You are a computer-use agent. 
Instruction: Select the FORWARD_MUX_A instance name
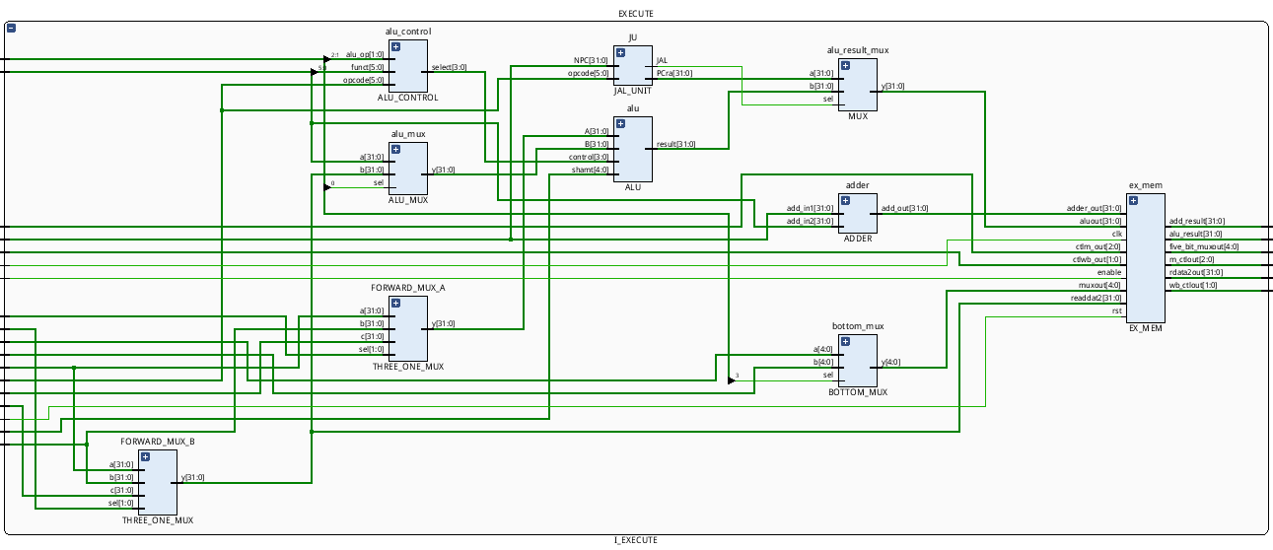click(x=407, y=287)
